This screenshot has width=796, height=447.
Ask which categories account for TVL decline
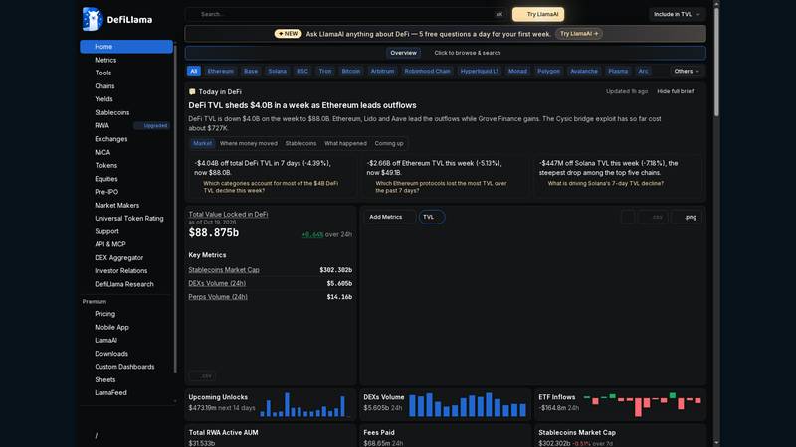[x=271, y=187]
